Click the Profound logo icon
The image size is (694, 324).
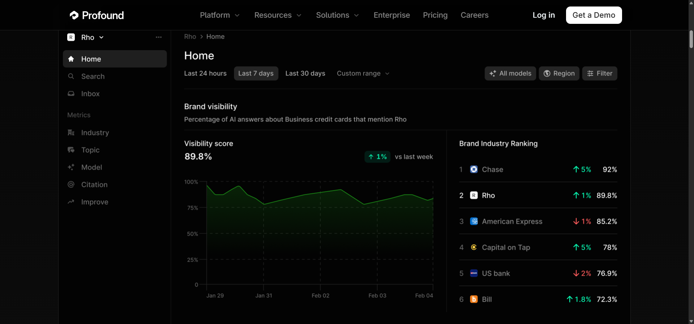pos(74,15)
